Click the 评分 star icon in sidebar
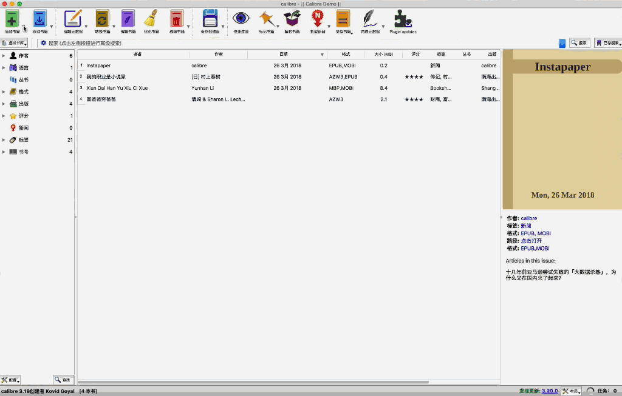Screen dimensions: 622x396 tap(13, 116)
